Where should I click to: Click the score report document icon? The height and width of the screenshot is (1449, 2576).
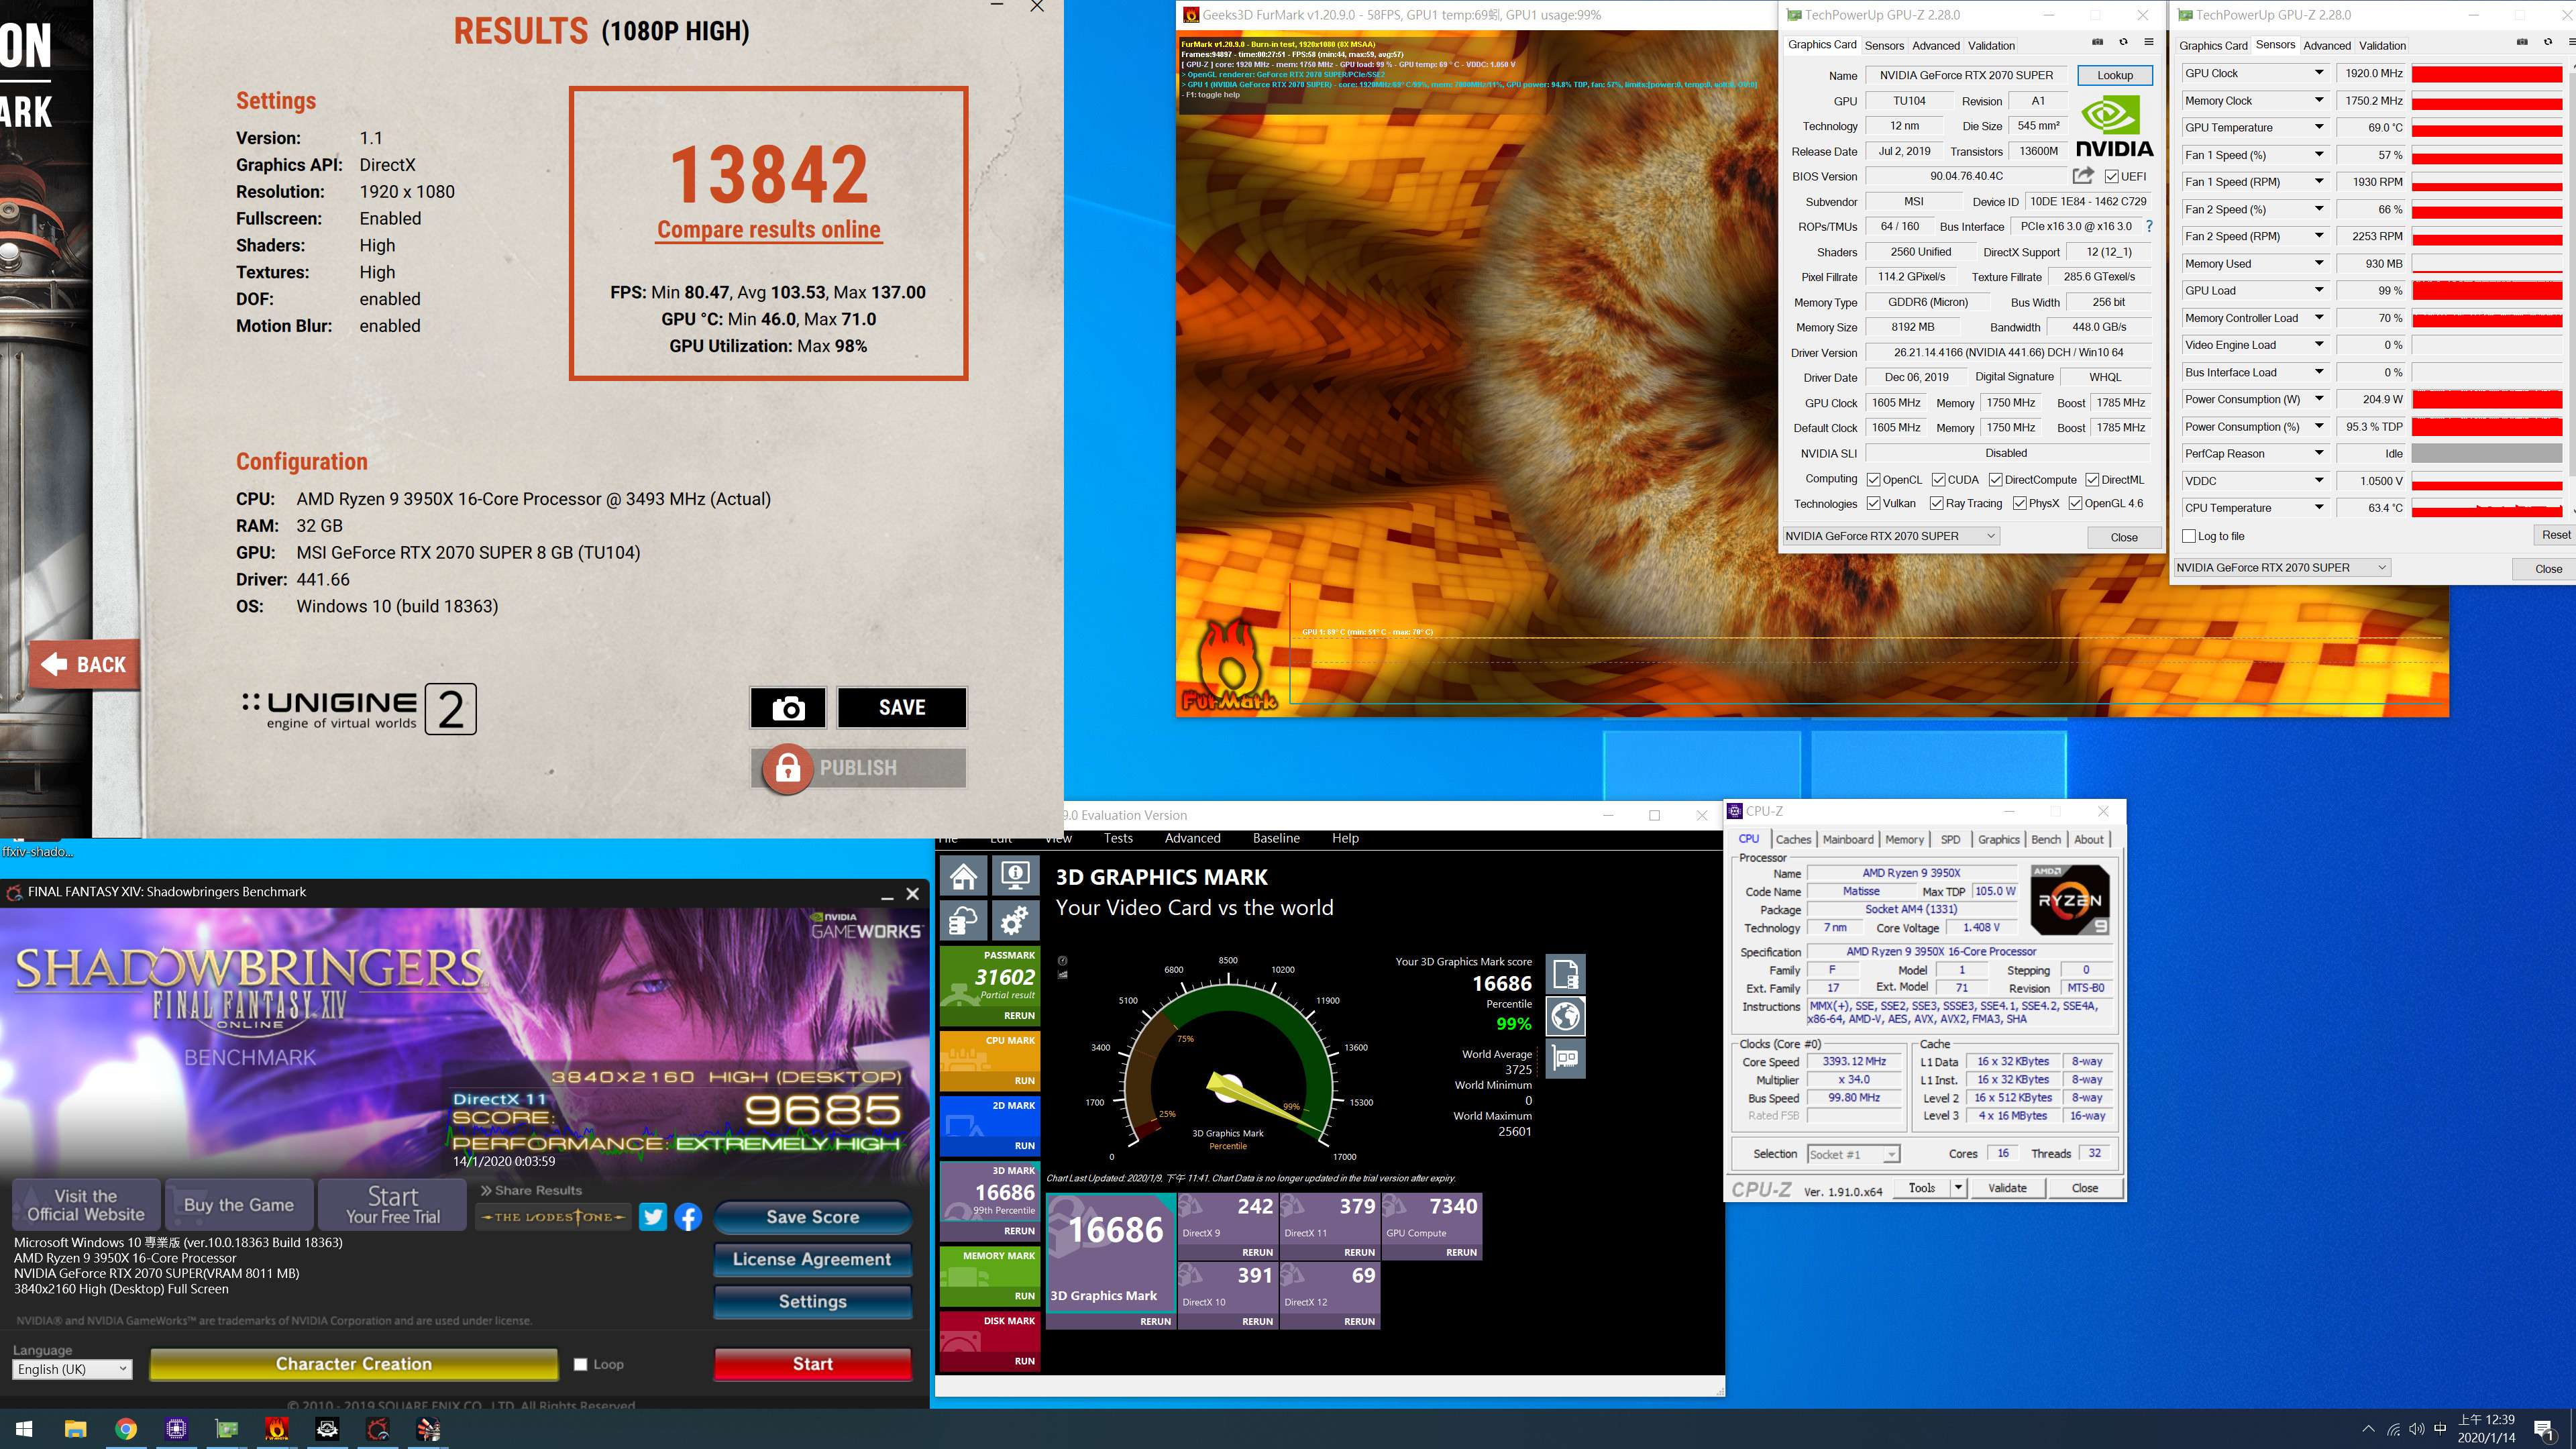(1565, 973)
